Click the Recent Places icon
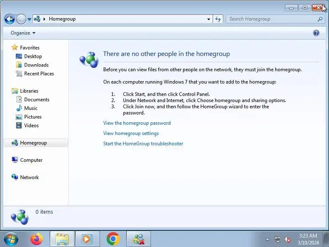This screenshot has height=247, width=329. click(19, 74)
